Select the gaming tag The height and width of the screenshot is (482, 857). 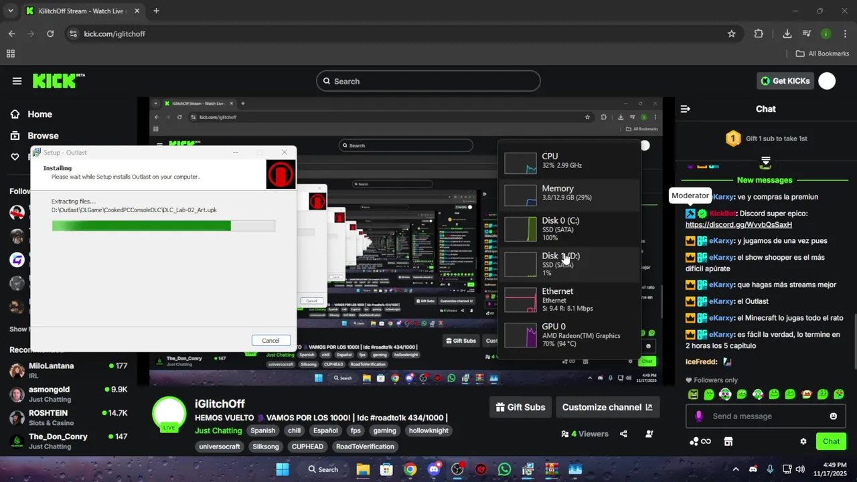[385, 430]
